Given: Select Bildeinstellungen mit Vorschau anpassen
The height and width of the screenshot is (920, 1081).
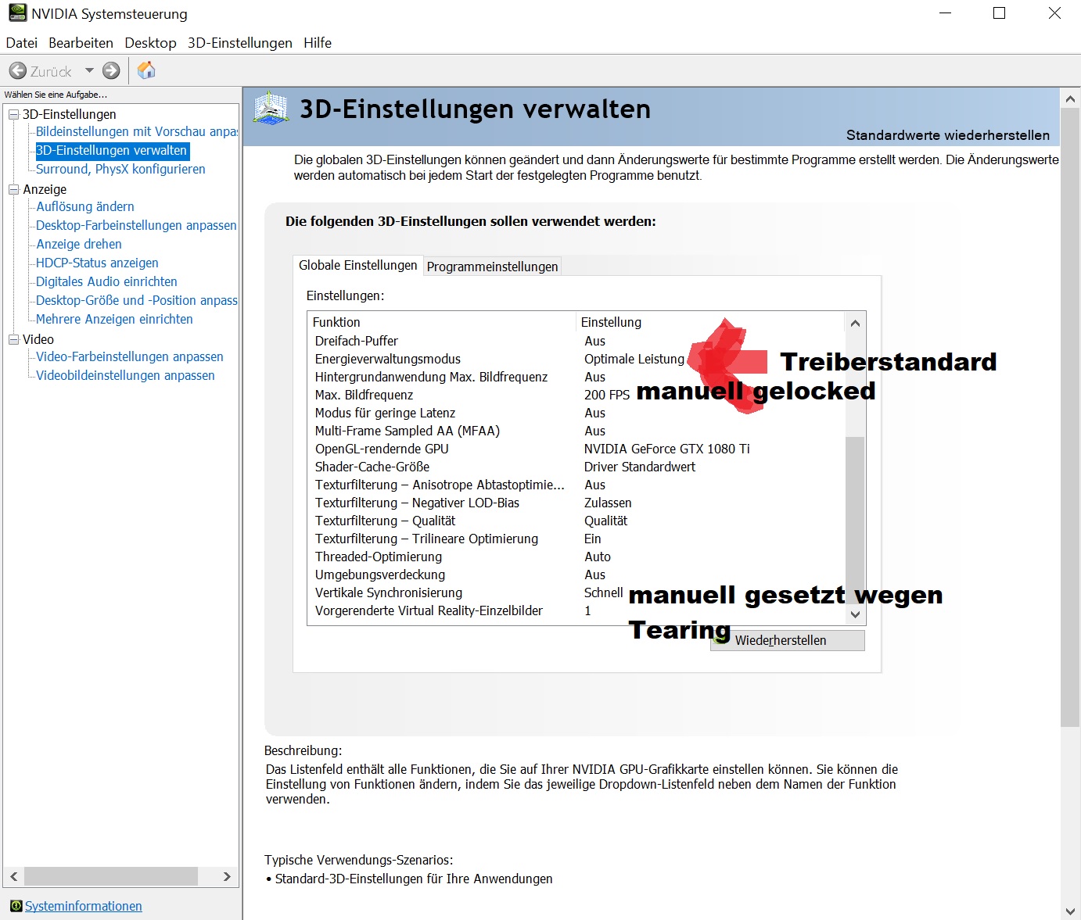Looking at the screenshot, I should (136, 132).
